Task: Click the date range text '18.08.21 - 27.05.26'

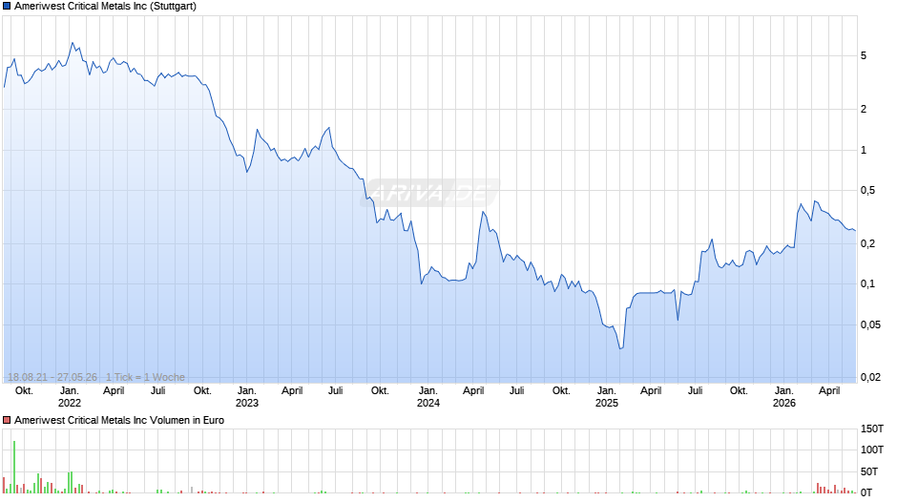Action: pyautogui.click(x=52, y=377)
